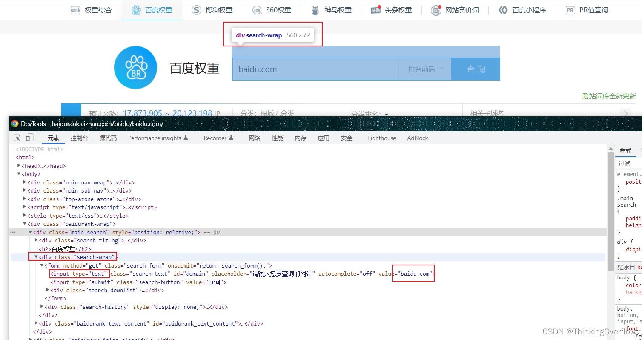Expand the top-azone azone div
642x340 pixels.
tap(25, 199)
